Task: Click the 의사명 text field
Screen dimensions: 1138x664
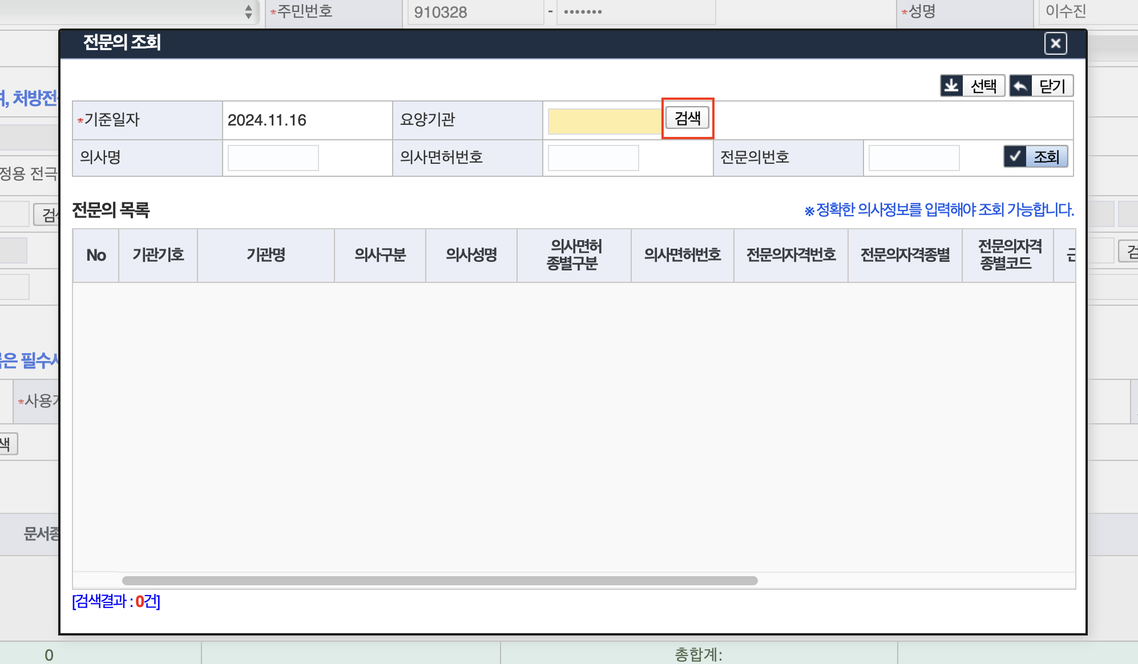Action: click(273, 158)
